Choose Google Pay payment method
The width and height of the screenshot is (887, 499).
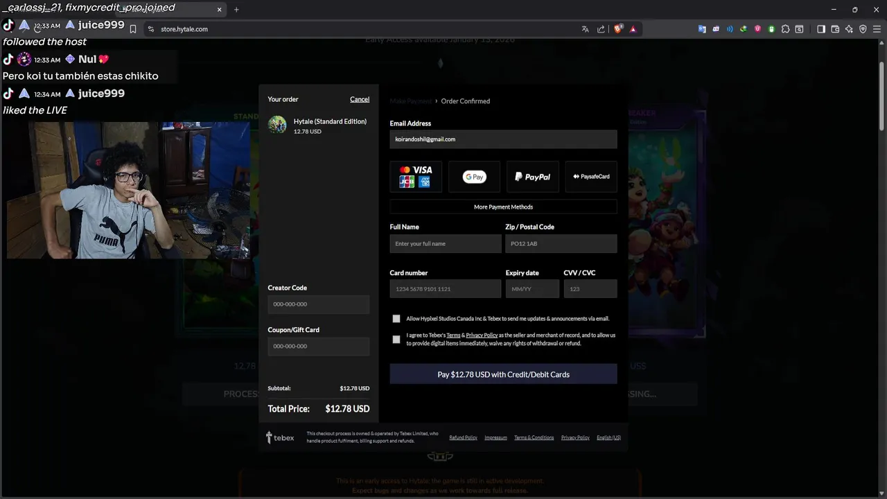(474, 177)
